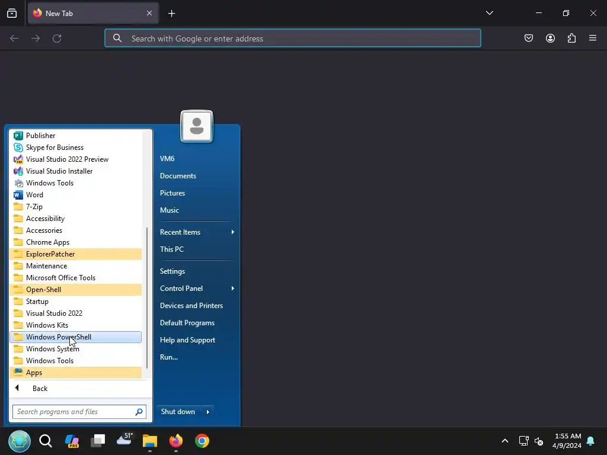This screenshot has width=607, height=455.
Task: Open the Chrome Apps folder
Action: 76,242
